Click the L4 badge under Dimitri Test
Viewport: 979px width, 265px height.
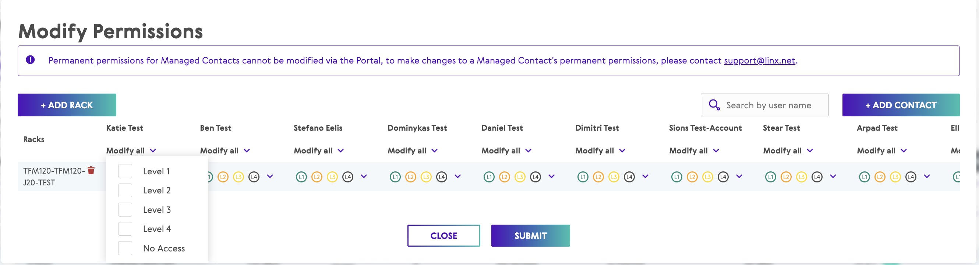pos(629,177)
